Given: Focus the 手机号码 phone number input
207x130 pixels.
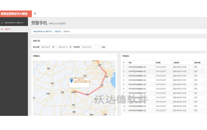Looking at the screenshot, I should [90, 47].
